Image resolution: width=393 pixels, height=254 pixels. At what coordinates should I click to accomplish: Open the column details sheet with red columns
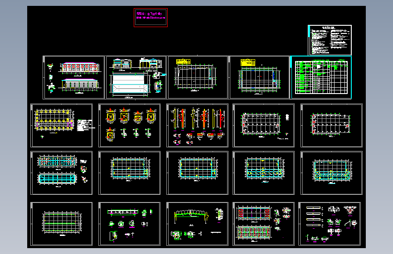[197, 125]
